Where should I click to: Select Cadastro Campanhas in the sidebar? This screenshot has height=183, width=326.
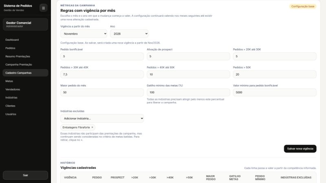(25, 73)
